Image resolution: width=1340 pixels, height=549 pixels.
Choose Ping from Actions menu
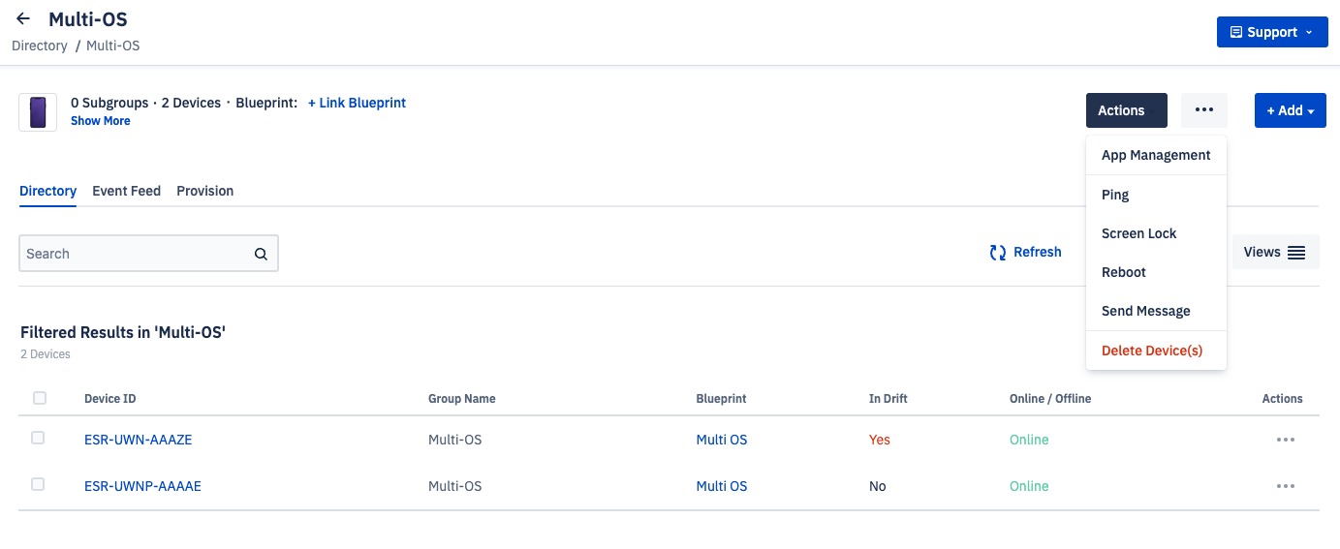(x=1156, y=195)
